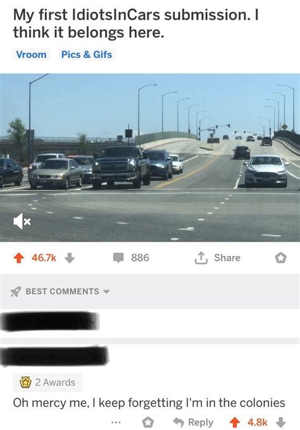Open the first redacted commenter's username
300x430 pixels.
click(49, 321)
